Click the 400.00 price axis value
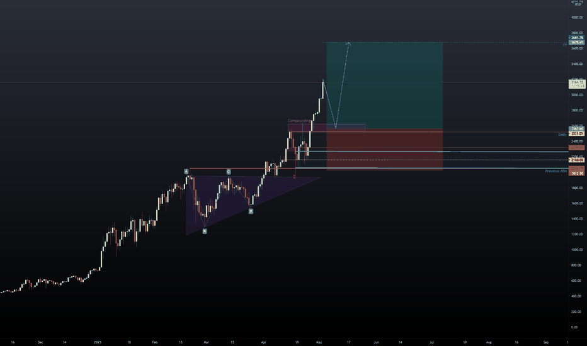The image size is (587, 346). tap(577, 296)
